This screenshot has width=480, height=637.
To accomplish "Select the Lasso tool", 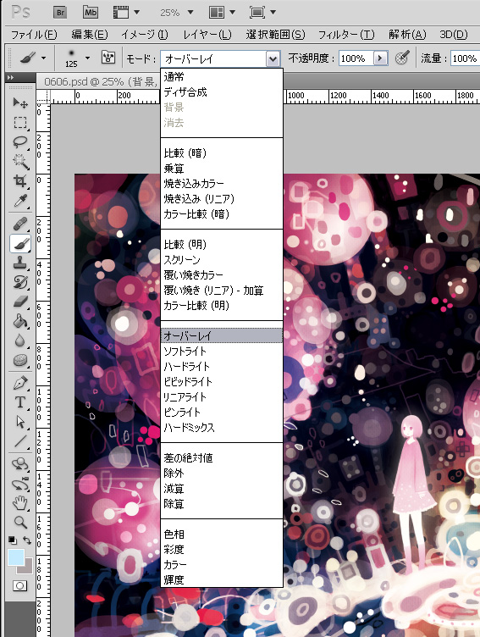I will (x=20, y=141).
